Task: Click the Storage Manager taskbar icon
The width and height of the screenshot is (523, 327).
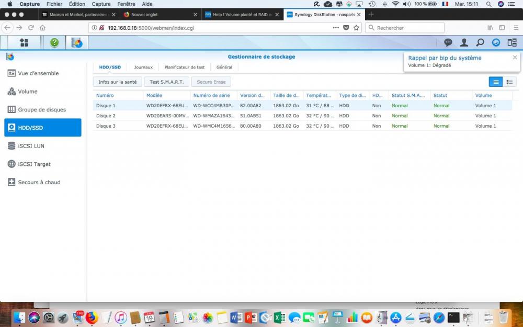Action: point(77,43)
